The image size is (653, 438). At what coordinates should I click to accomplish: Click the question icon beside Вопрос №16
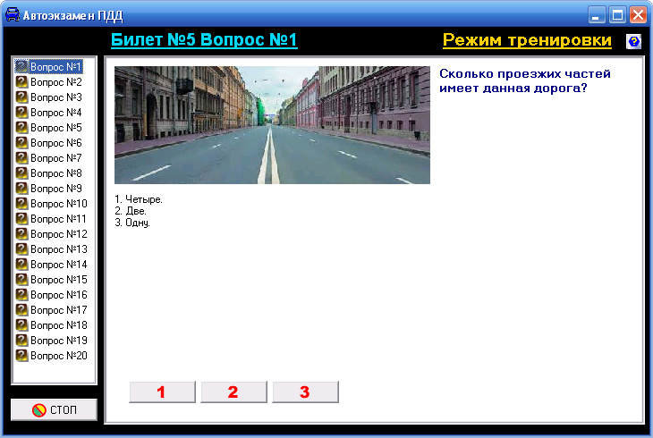coord(22,295)
